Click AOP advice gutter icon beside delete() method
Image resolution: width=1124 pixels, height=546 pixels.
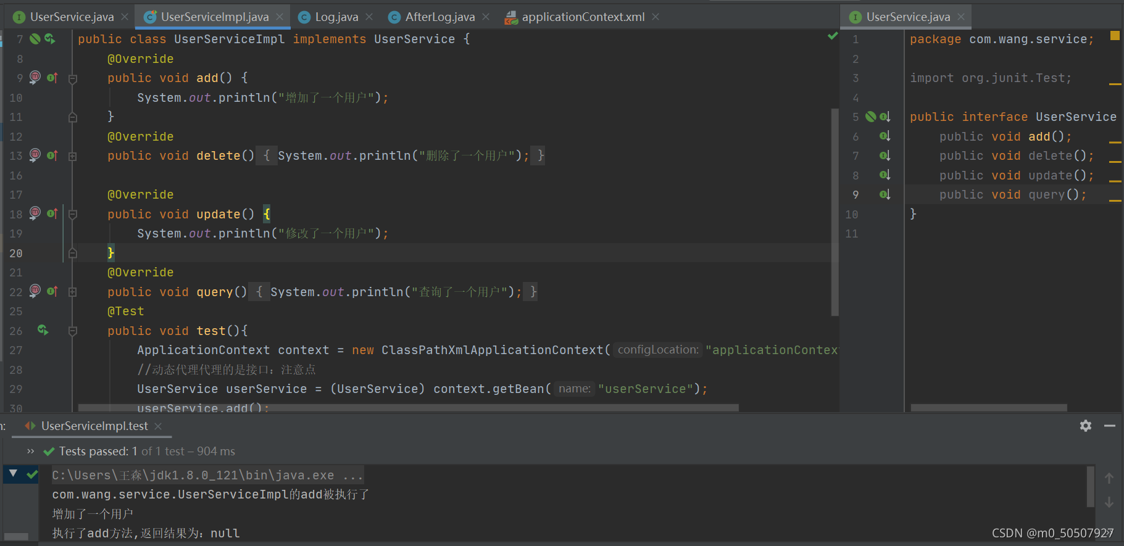pyautogui.click(x=35, y=155)
